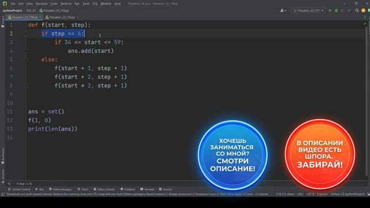Open the Python Console tool window

point(104,190)
